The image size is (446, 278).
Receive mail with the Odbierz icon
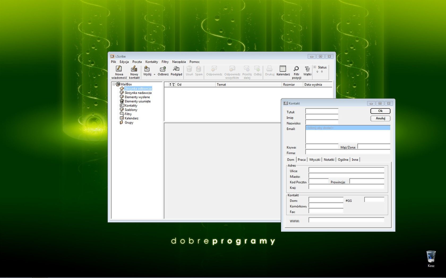point(163,71)
